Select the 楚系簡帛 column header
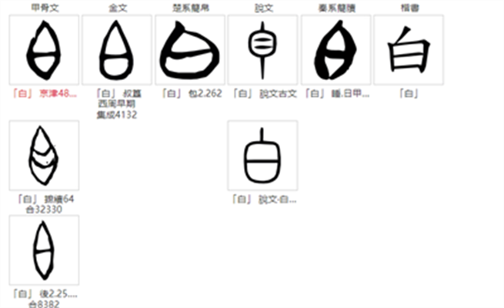Image resolution: width=504 pixels, height=308 pixels. [191, 8]
